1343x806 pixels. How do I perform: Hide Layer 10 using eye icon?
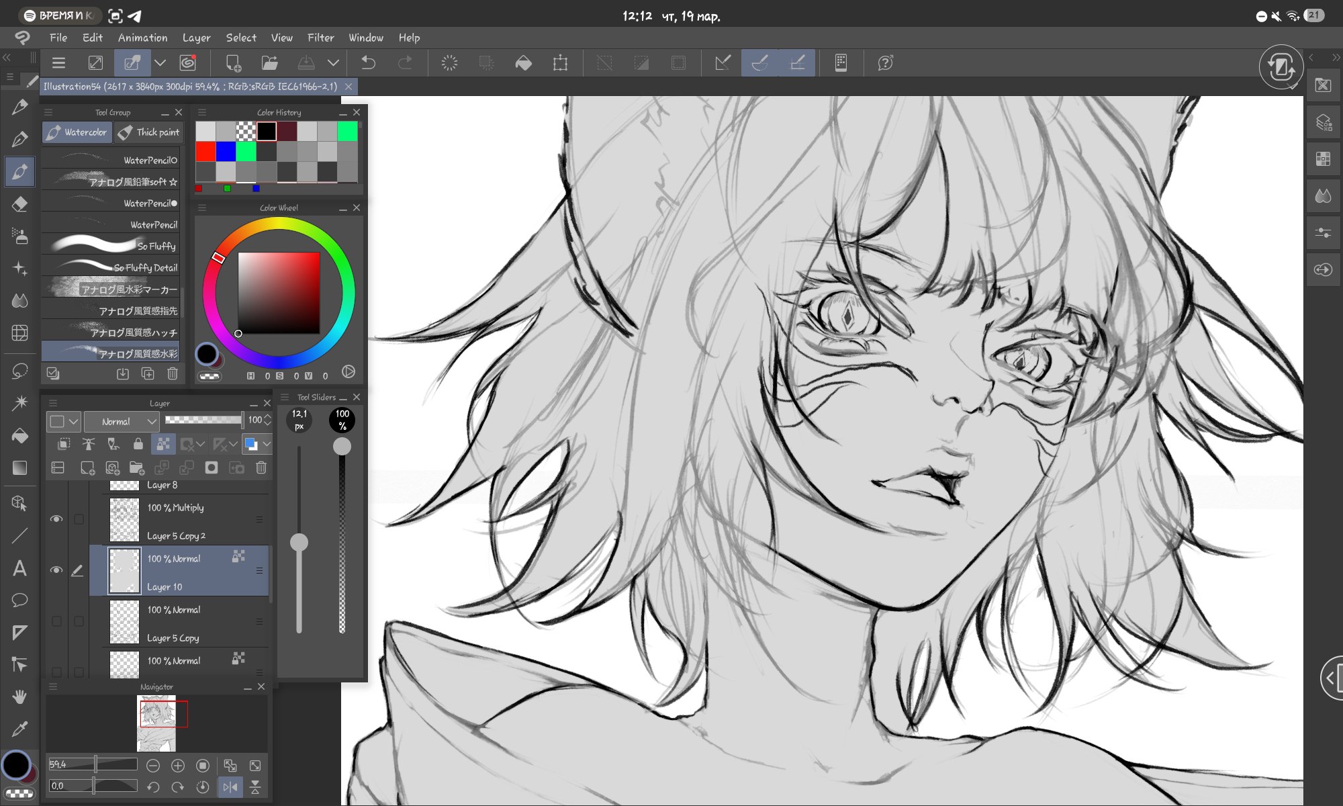click(56, 570)
